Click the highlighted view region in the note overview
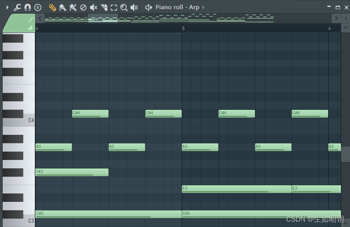Image resolution: width=350 pixels, height=227 pixels. tap(103, 18)
